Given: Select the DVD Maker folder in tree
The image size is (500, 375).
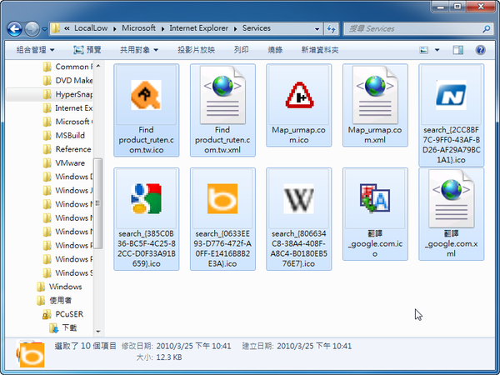Looking at the screenshot, I should [68, 80].
